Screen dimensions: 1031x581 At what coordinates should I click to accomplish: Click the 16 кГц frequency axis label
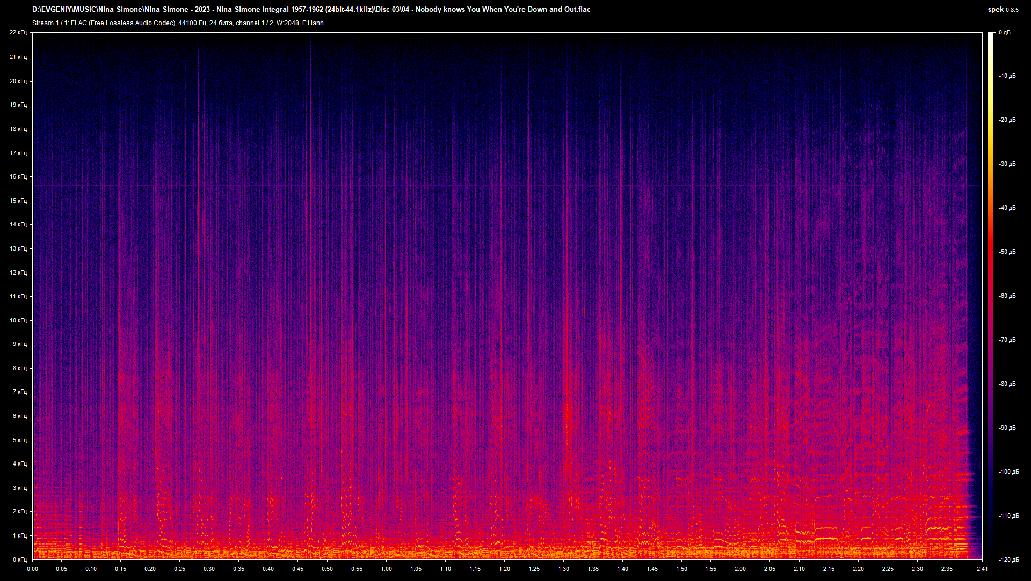pos(18,176)
